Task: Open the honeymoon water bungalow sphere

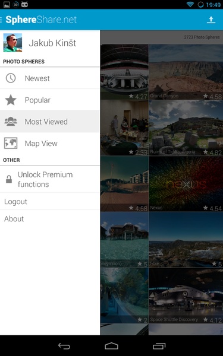Action: point(124,240)
